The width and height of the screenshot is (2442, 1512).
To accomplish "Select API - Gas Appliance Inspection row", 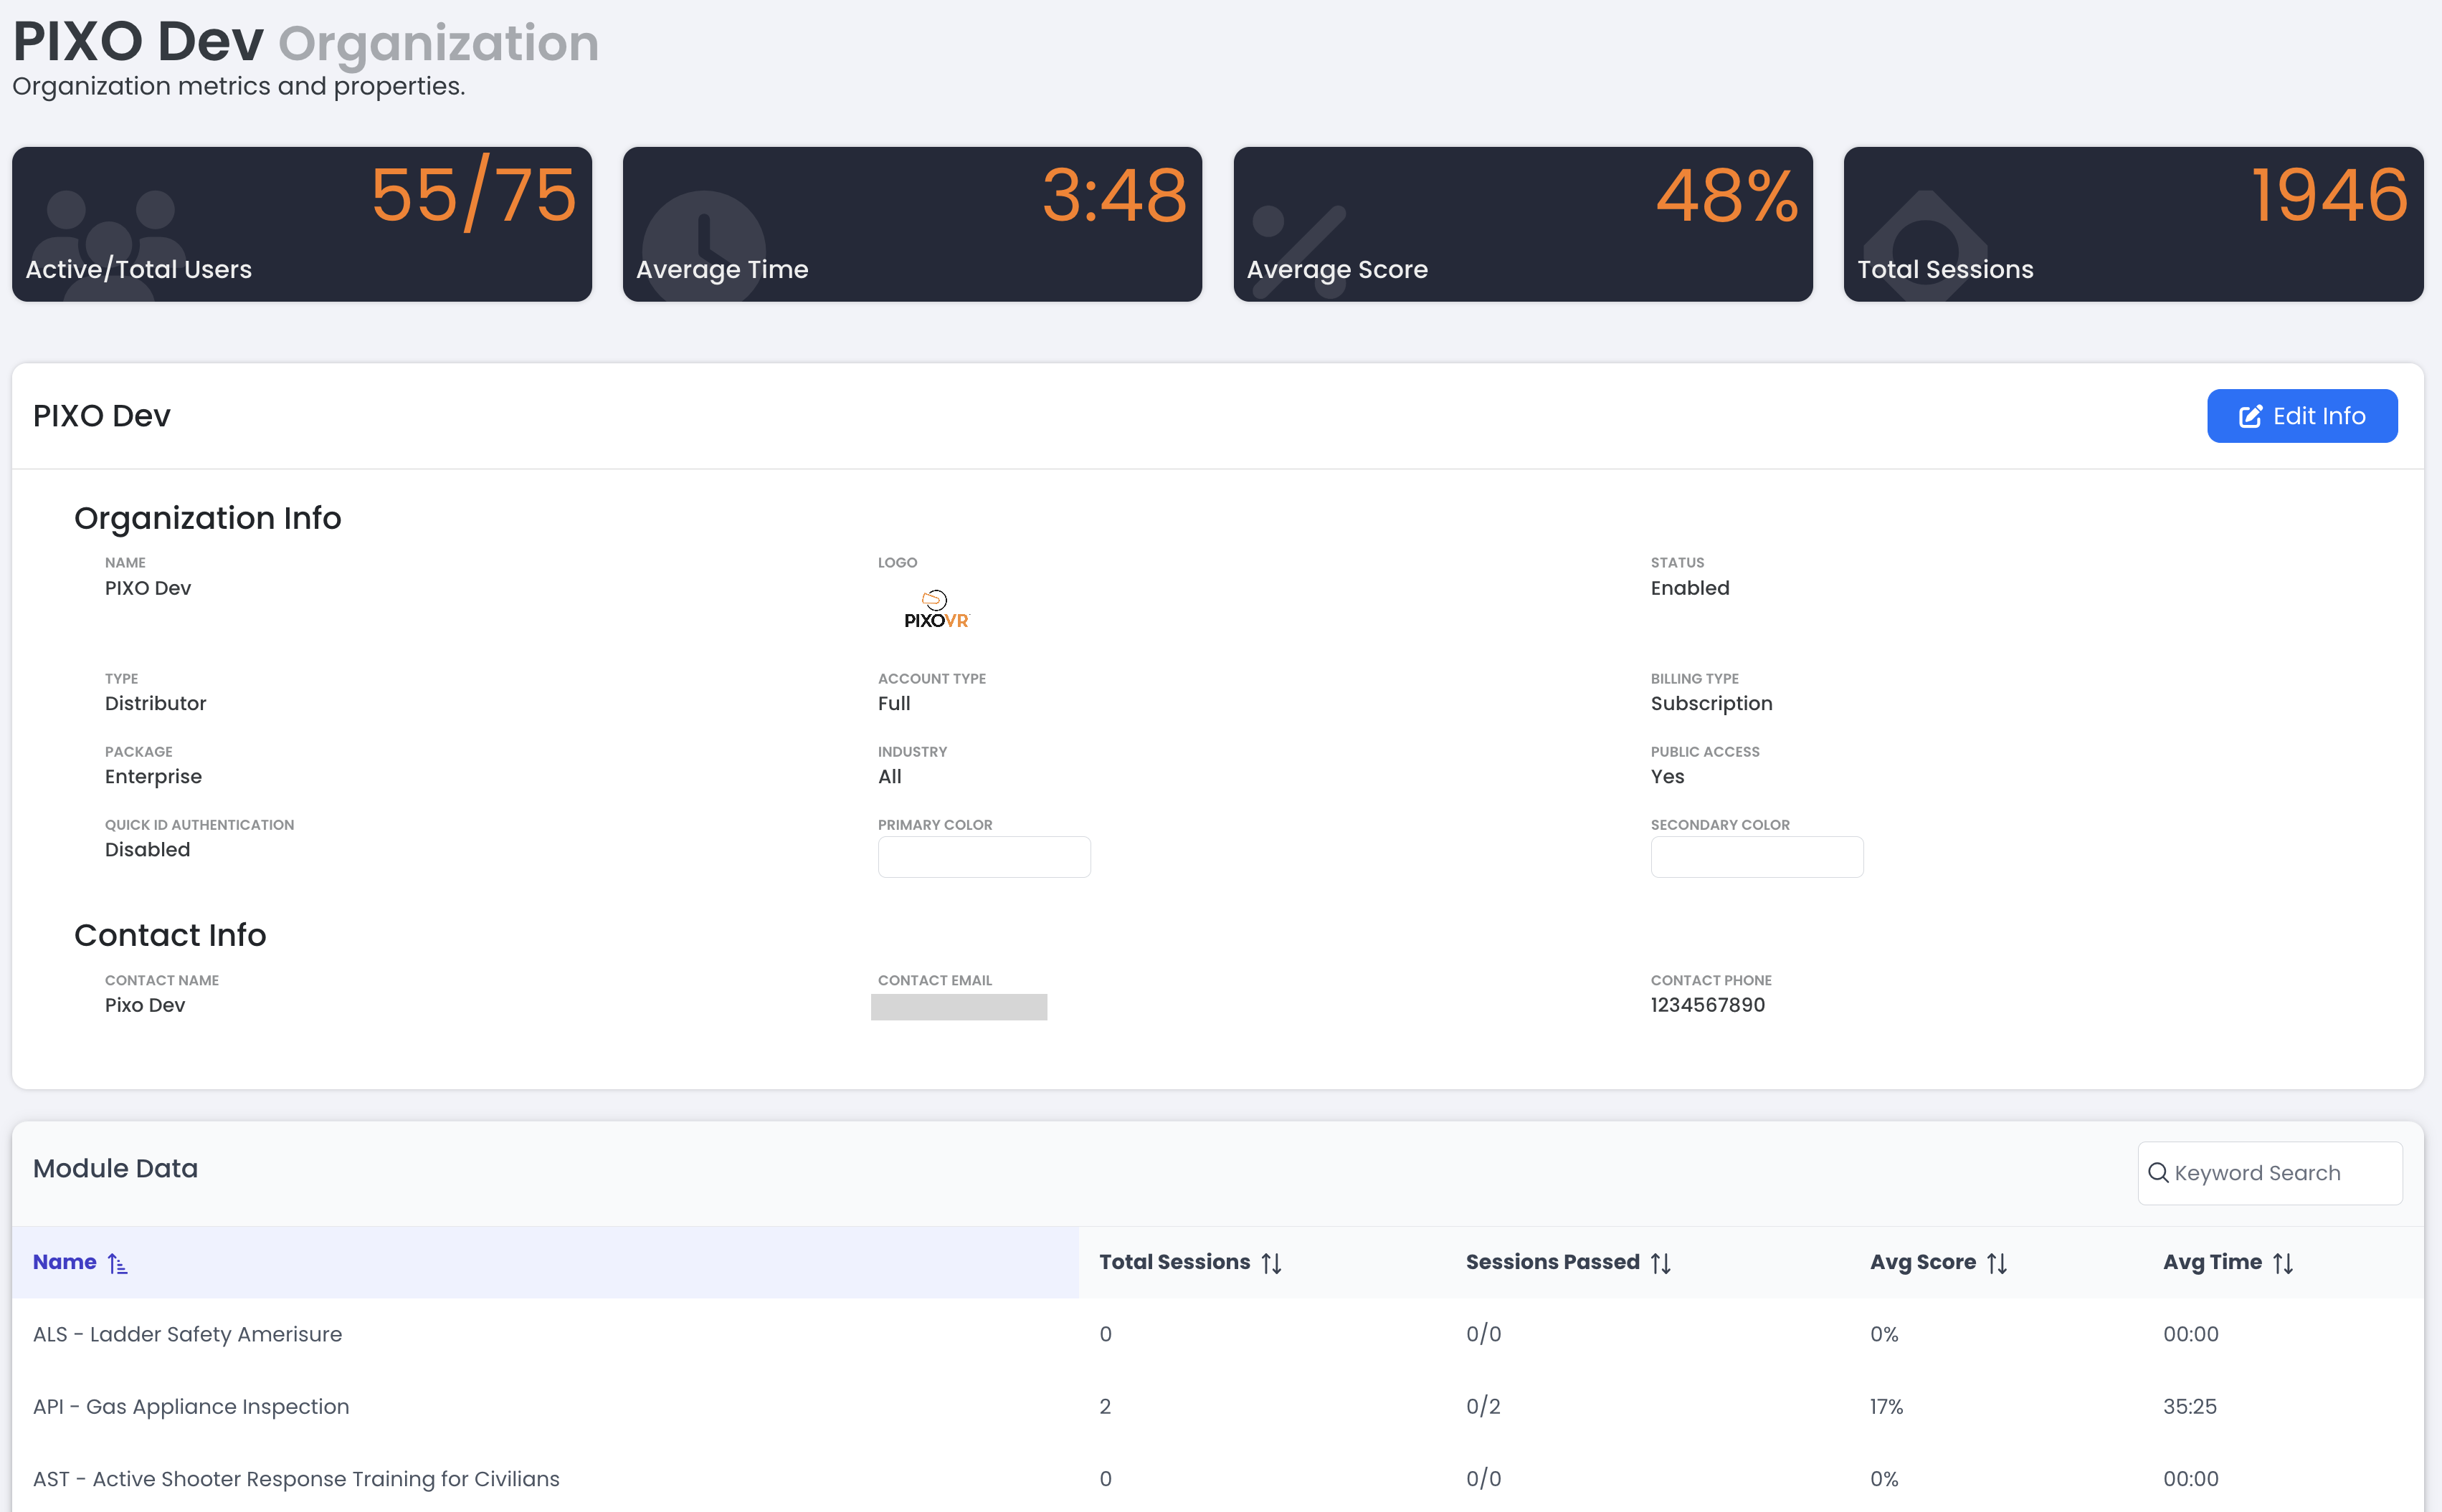I will point(191,1406).
